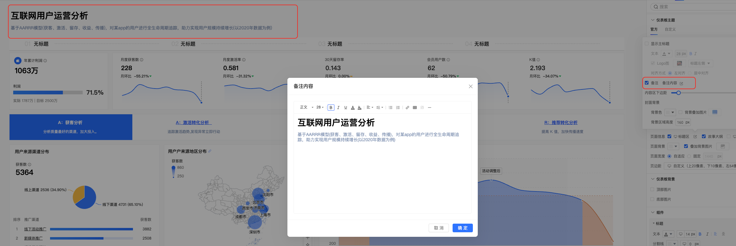Click the 内容区下边距 slider handle
The image size is (736, 246).
(679, 93)
